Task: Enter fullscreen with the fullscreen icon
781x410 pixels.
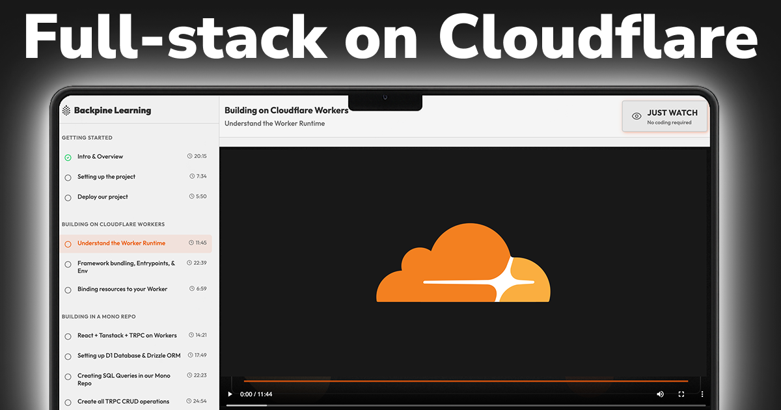Action: (x=681, y=394)
